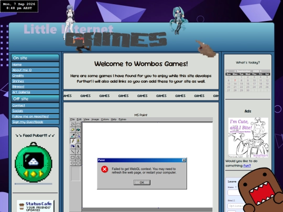Select September 15 in the calendar

click(x=241, y=84)
